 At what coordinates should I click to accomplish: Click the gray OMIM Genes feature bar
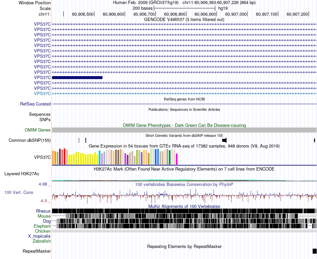coord(184,130)
